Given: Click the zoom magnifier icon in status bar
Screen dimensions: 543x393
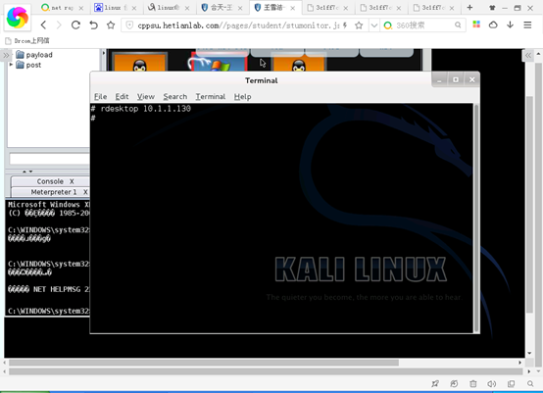Looking at the screenshot, I should (x=530, y=383).
